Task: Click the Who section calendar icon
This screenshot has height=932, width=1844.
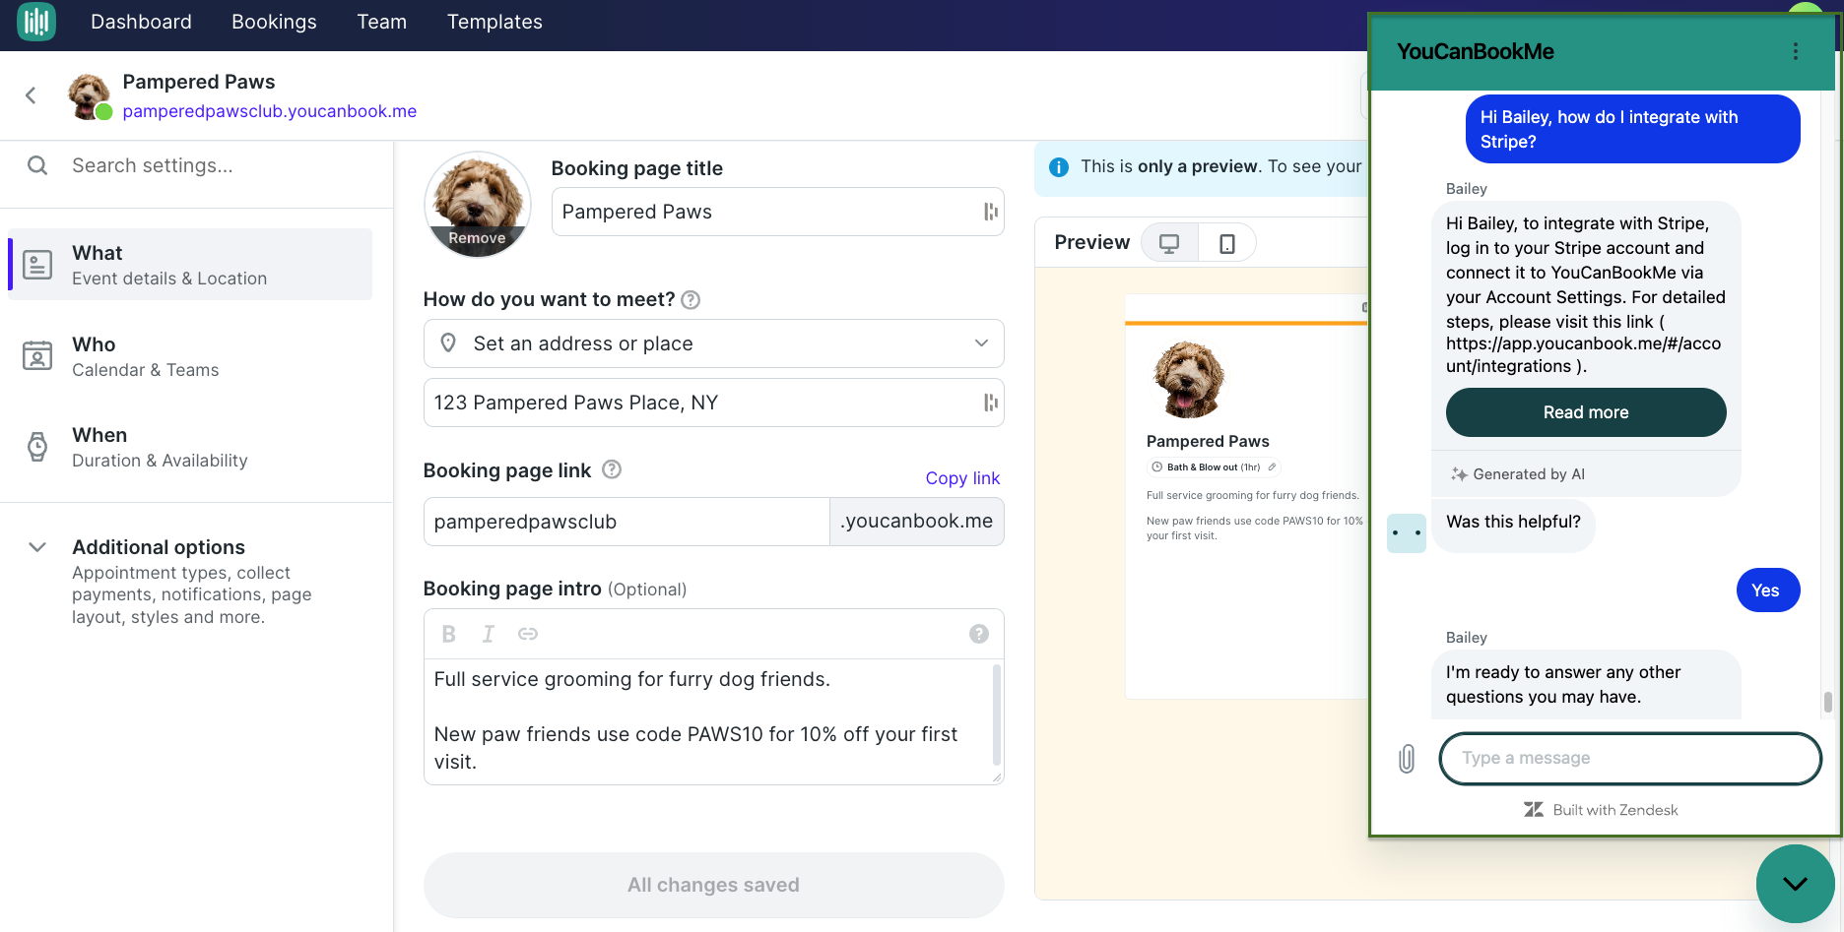Action: pyautogui.click(x=37, y=355)
